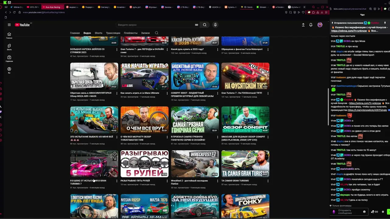Open the on-screen keyboard icon in search box
This screenshot has width=390, height=219.
[197, 25]
